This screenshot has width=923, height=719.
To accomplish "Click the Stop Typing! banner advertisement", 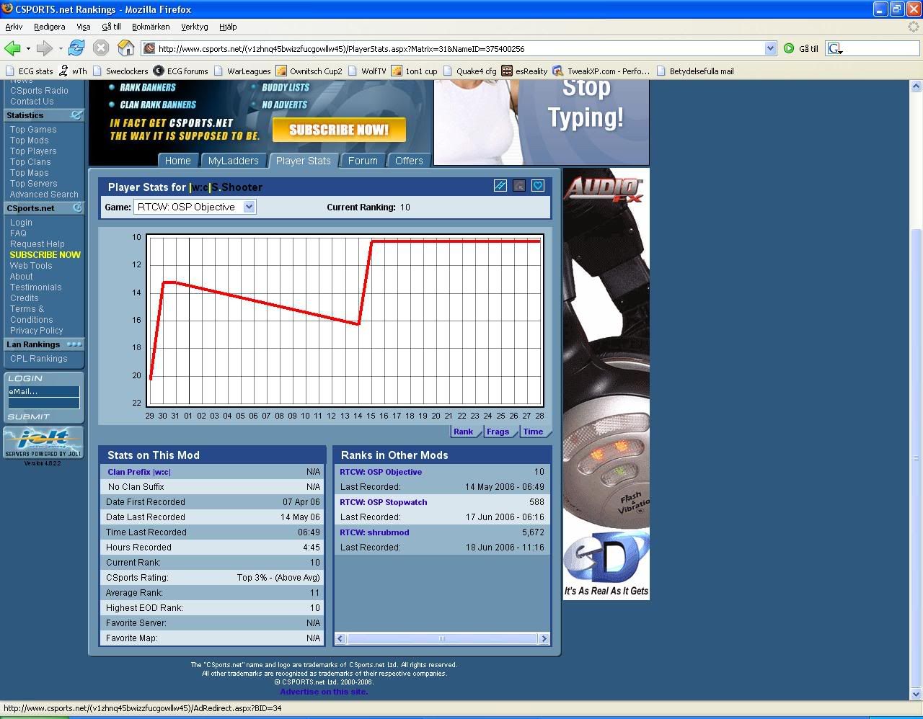I will coord(542,122).
